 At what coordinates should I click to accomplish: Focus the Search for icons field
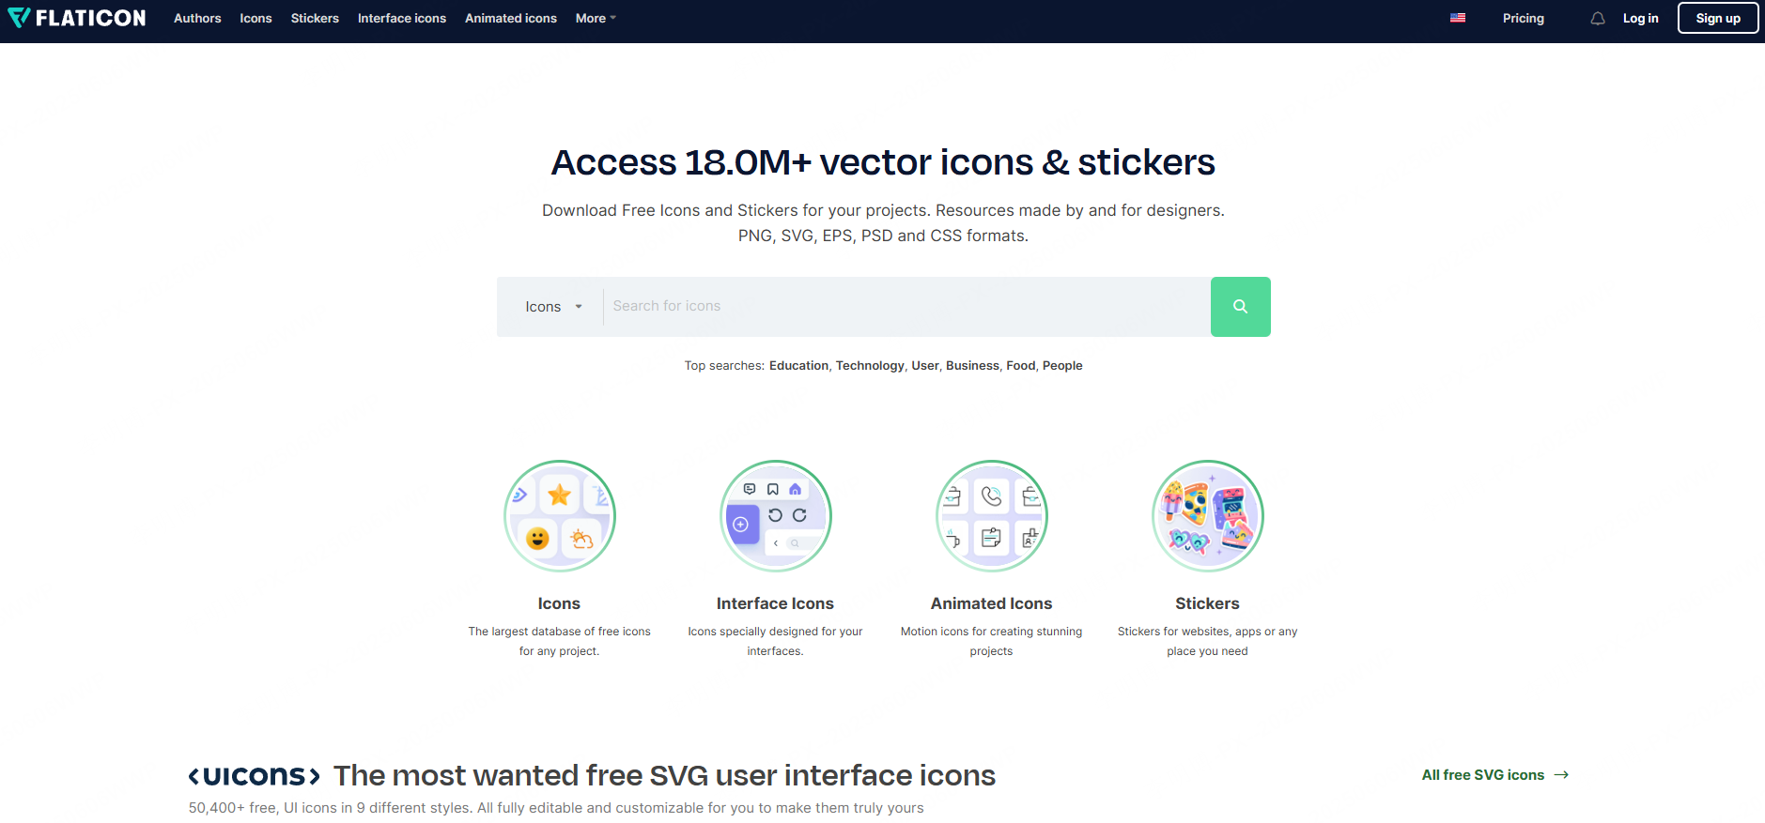tap(906, 307)
